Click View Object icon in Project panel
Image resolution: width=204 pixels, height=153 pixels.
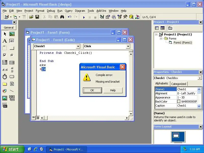coord(162,28)
